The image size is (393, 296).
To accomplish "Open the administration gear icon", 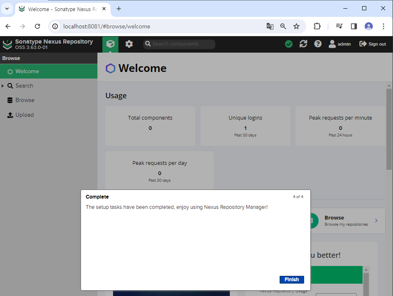I will 129,44.
